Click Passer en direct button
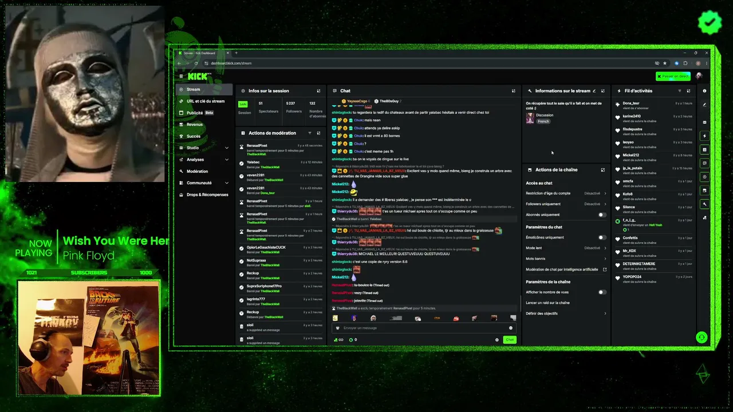Screen dimensions: 733x412 click(x=673, y=76)
